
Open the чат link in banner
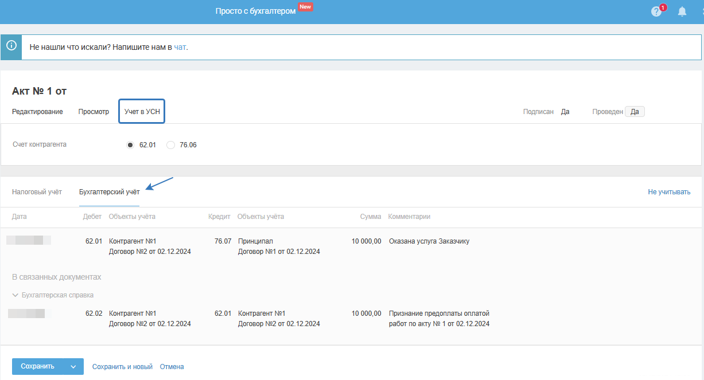[x=180, y=47]
